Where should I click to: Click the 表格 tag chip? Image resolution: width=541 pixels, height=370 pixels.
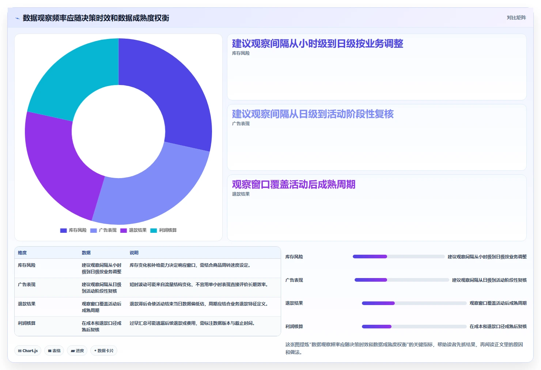pos(54,351)
